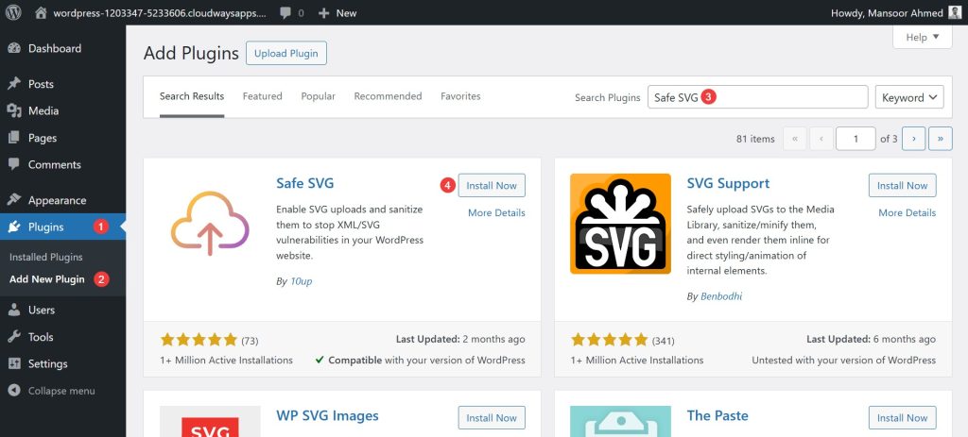Click the Safe SVG star rating
This screenshot has height=437, width=968.
pyautogui.click(x=199, y=340)
